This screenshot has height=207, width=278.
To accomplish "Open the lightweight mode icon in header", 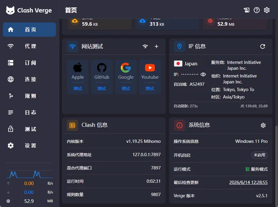I will pyautogui.click(x=247, y=10).
